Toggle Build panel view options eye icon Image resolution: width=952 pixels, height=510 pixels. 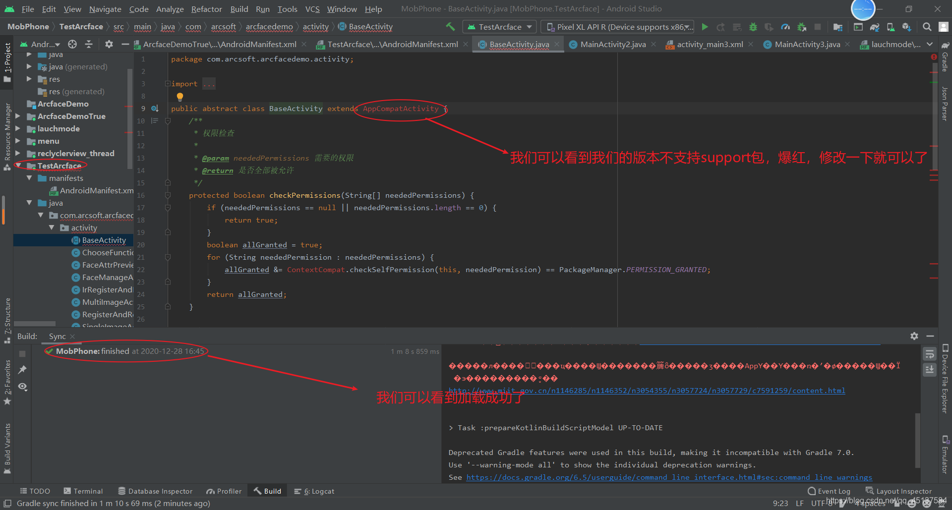[22, 386]
